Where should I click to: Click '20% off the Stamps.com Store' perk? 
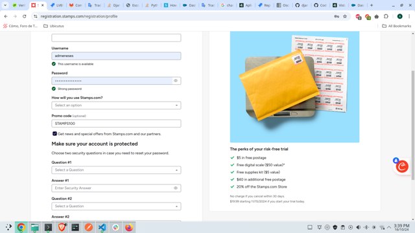(262, 186)
